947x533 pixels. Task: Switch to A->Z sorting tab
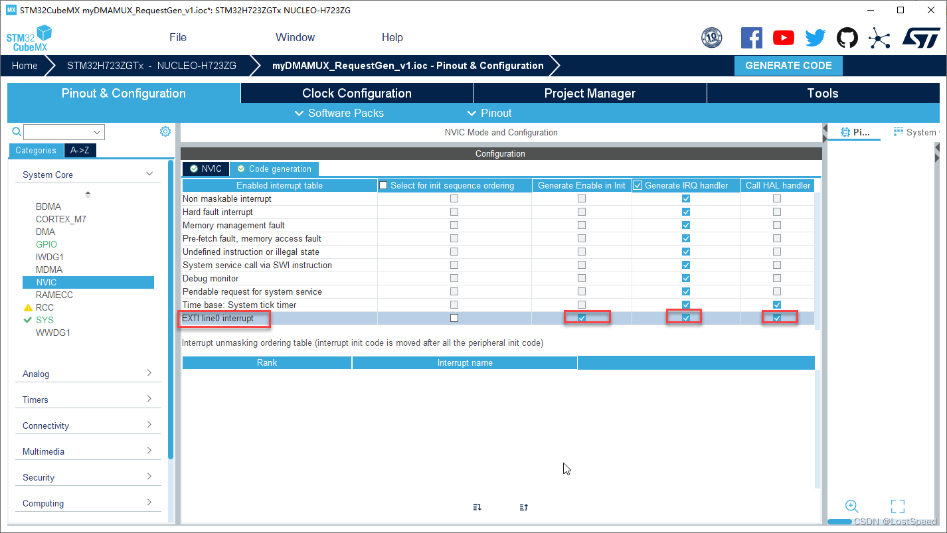(80, 150)
